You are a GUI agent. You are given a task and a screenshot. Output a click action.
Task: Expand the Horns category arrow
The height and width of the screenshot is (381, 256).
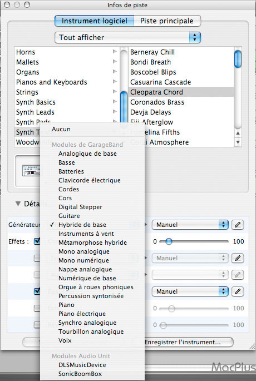(x=115, y=52)
